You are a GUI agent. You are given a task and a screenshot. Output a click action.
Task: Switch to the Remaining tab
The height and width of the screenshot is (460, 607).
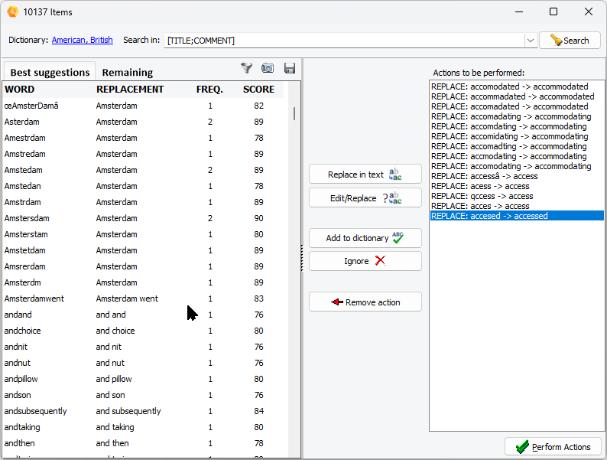coord(128,72)
